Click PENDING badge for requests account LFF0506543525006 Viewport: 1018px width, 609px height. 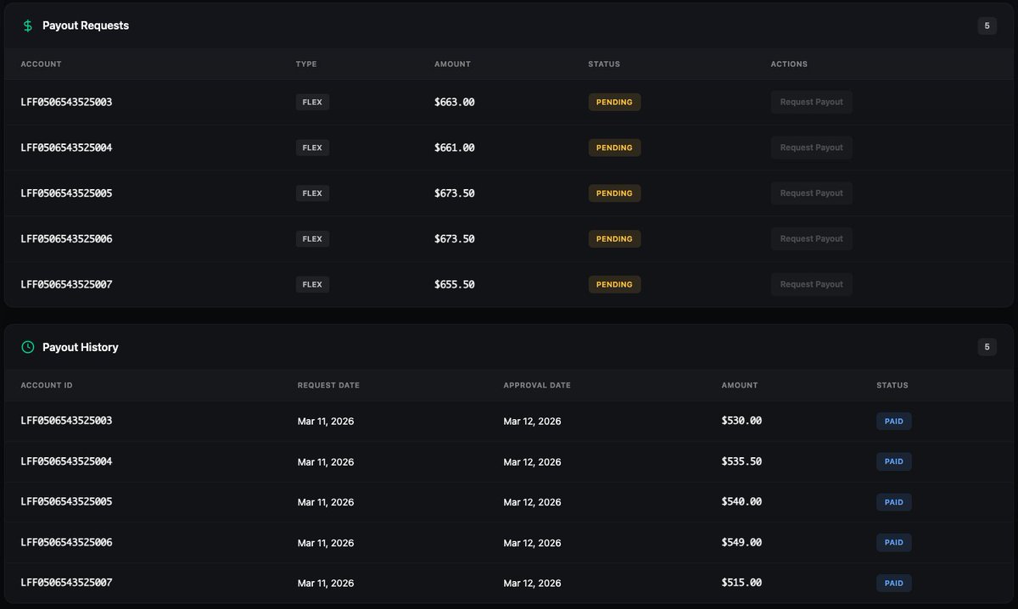click(614, 239)
